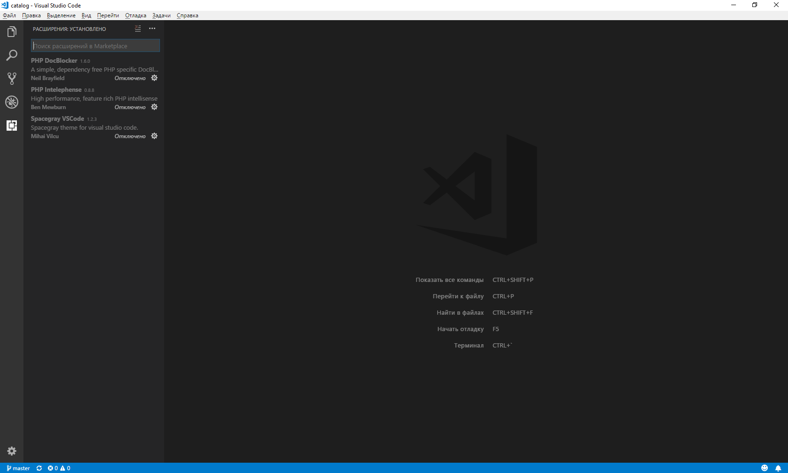Click the PHP DocBlocker settings gear
The width and height of the screenshot is (788, 473).
click(154, 78)
